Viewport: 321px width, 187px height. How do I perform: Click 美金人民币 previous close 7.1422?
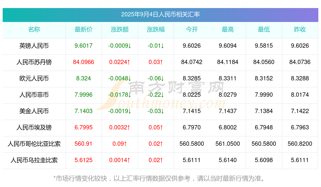click(300, 111)
